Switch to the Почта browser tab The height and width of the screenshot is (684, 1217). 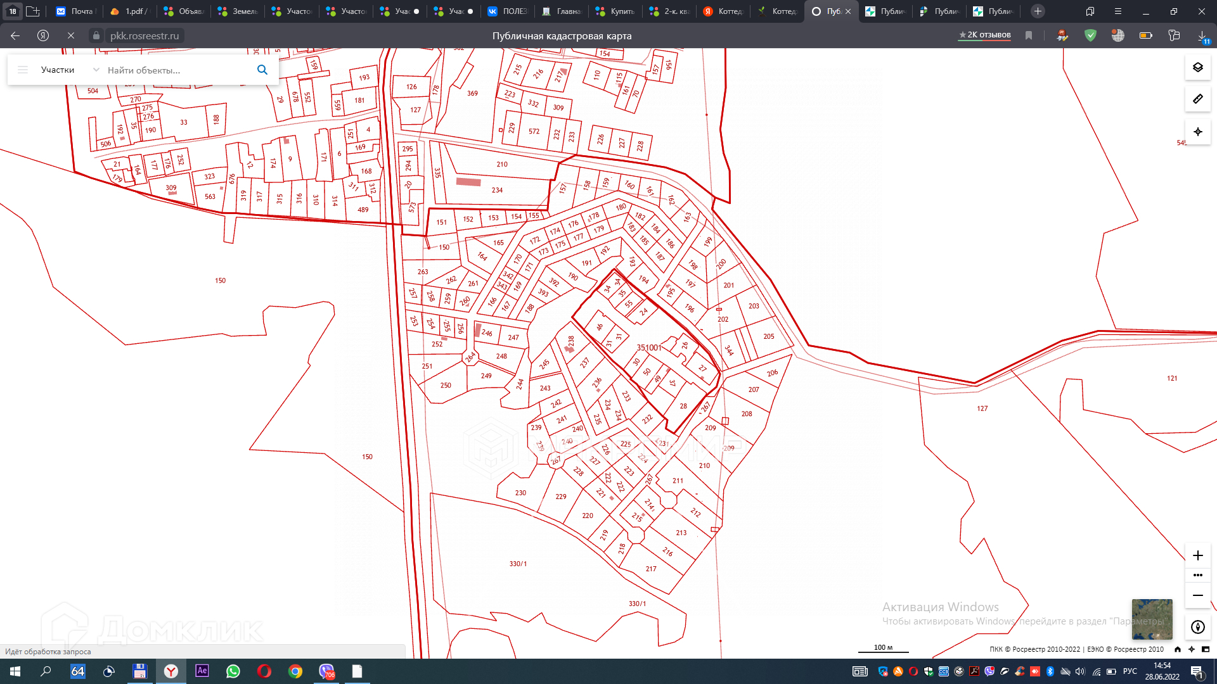[75, 11]
